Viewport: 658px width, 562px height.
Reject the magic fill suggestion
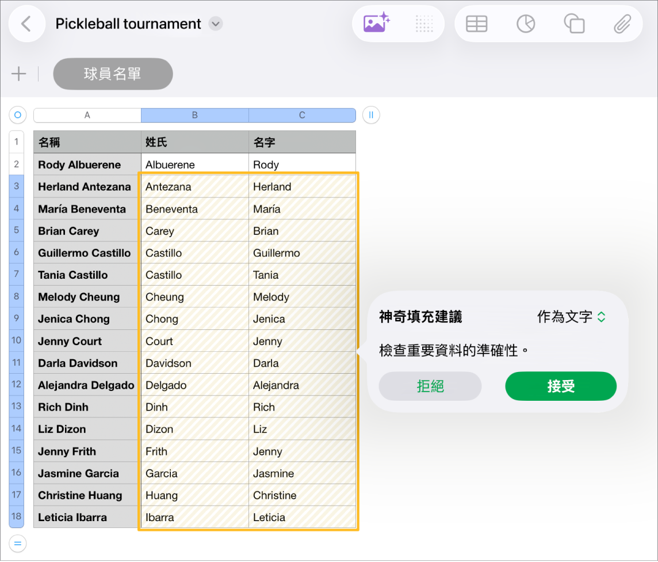click(430, 386)
